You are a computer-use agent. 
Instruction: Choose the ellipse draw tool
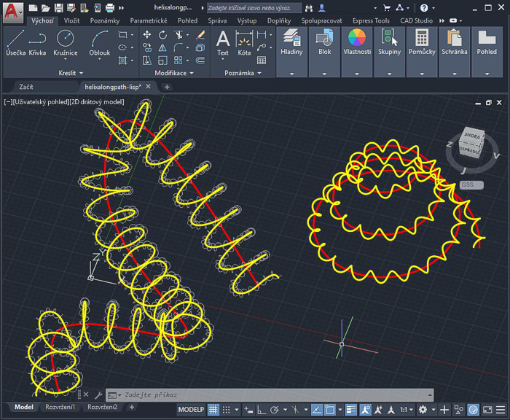(x=122, y=47)
